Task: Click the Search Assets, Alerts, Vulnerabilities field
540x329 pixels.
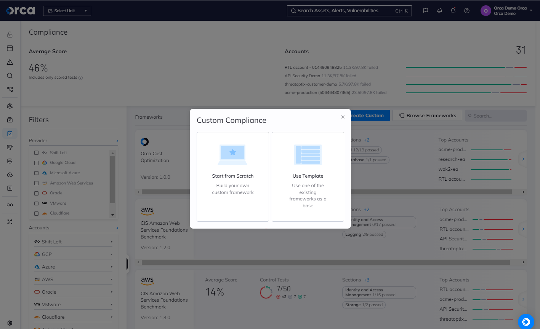Action: click(349, 11)
